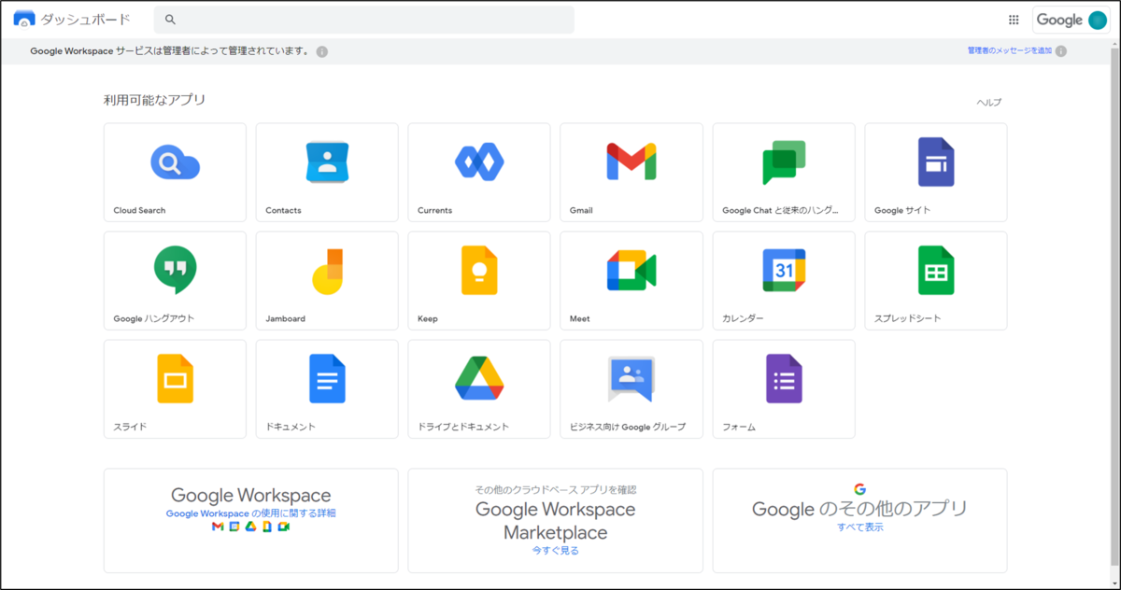Click the teal account avatar

(x=1098, y=20)
